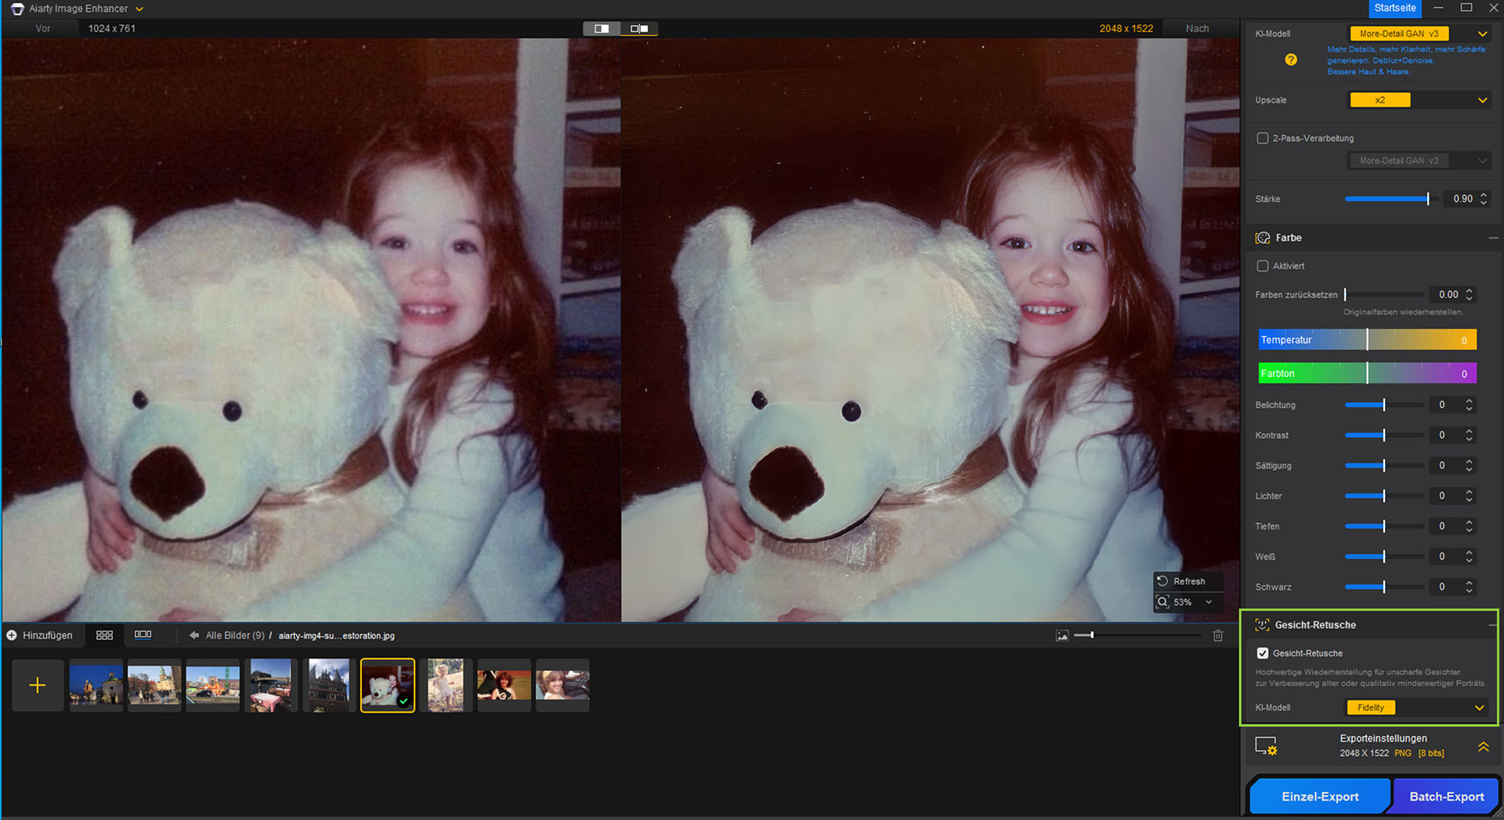Click the Schwarz value field
This screenshot has height=820, width=1504.
pyautogui.click(x=1442, y=587)
